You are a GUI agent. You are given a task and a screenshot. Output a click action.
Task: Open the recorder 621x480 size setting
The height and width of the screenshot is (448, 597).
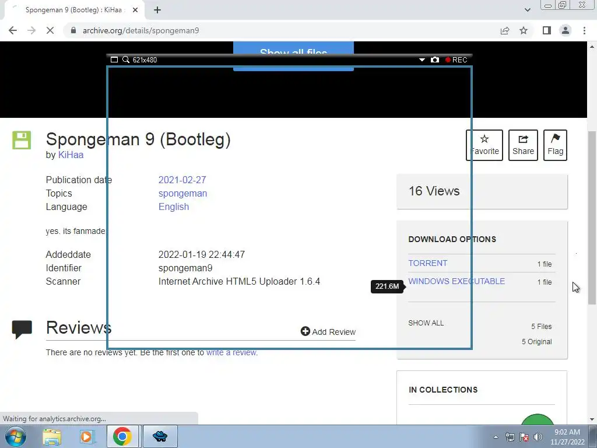click(x=145, y=60)
